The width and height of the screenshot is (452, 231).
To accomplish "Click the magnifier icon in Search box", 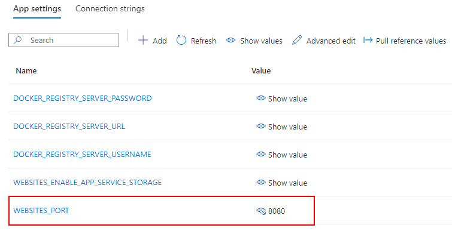I will (18, 40).
